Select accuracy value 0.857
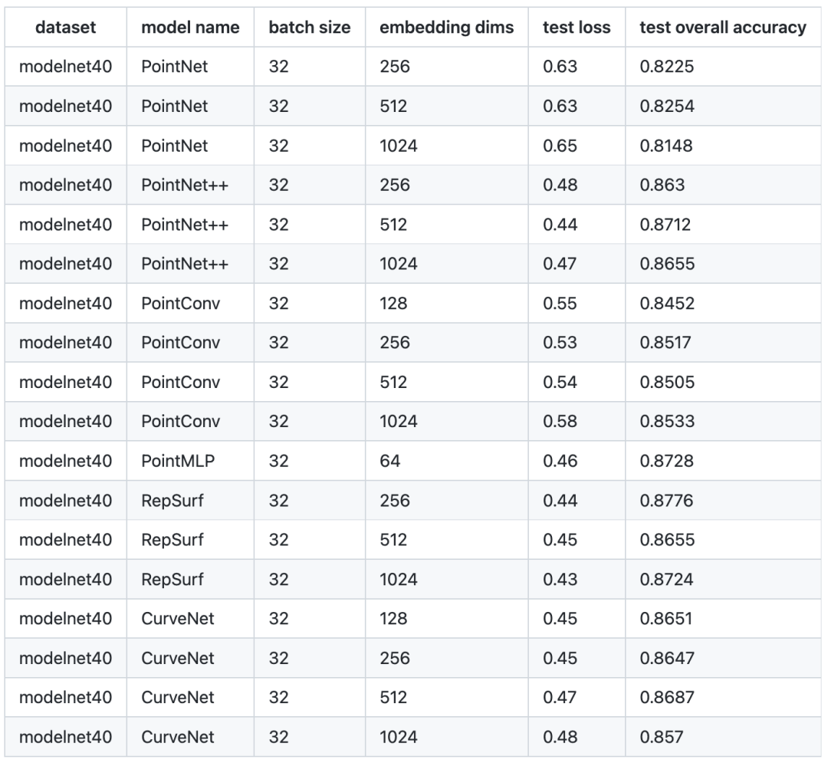Image resolution: width=828 pixels, height=763 pixels. click(662, 737)
